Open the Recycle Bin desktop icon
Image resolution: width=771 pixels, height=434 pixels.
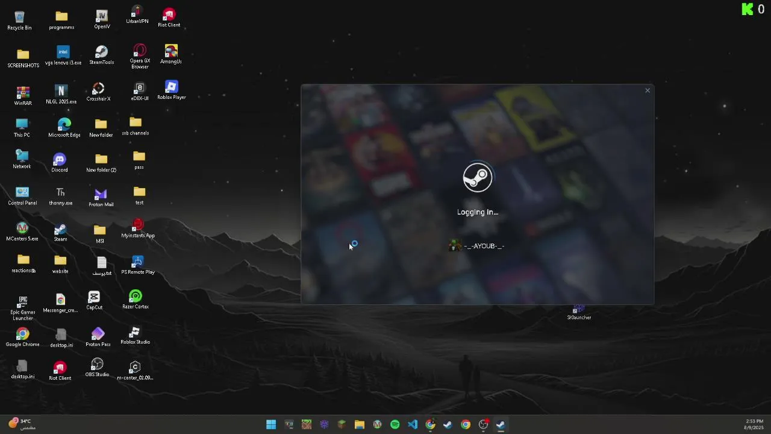tap(19, 20)
